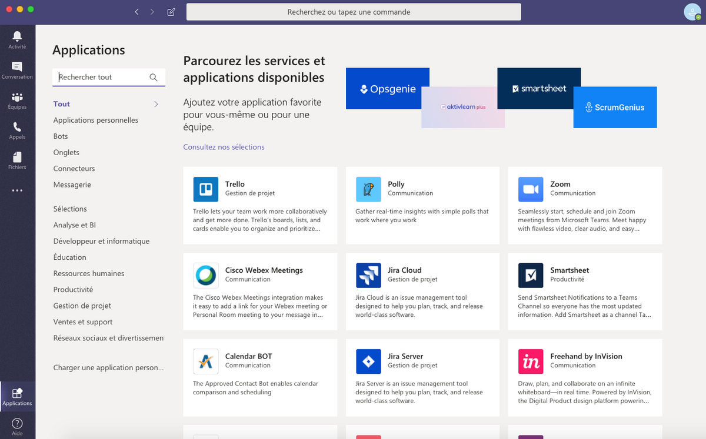Click the Zoom app icon

point(531,189)
